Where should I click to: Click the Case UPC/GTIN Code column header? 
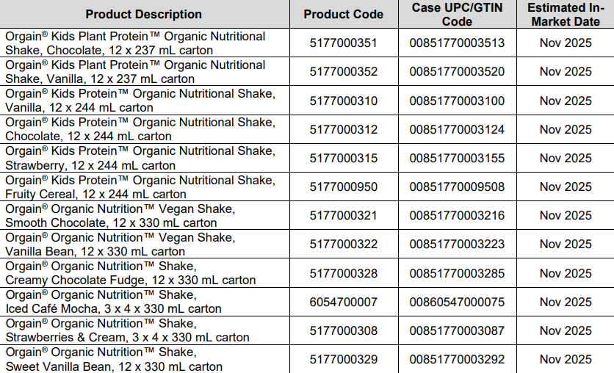pos(457,14)
